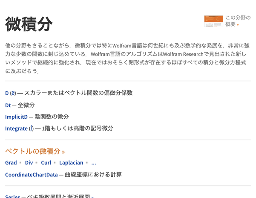256x198 pixels.
Task: Click the 微積分 page title heading
Action: pyautogui.click(x=29, y=25)
